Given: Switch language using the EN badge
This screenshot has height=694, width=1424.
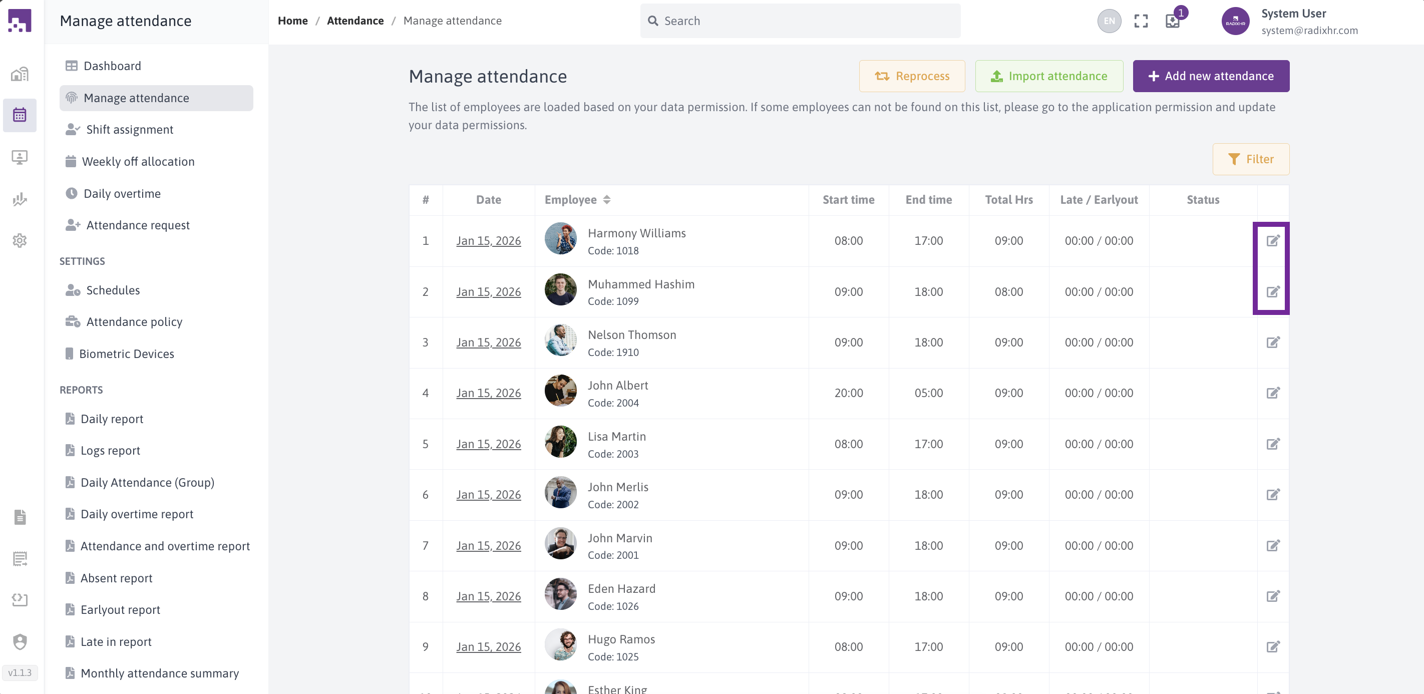Looking at the screenshot, I should 1109,21.
